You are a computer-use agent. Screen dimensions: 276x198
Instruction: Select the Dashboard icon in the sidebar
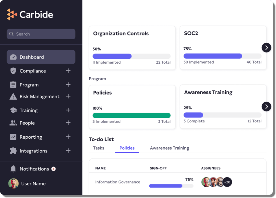[x=14, y=57]
